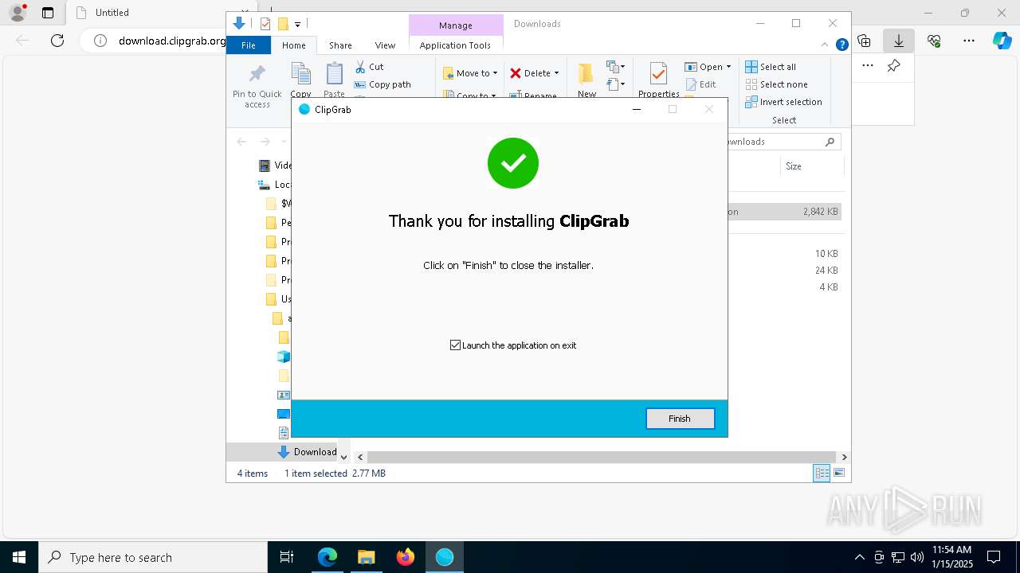Open Task View on the taskbar
1020x573 pixels.
click(x=287, y=557)
